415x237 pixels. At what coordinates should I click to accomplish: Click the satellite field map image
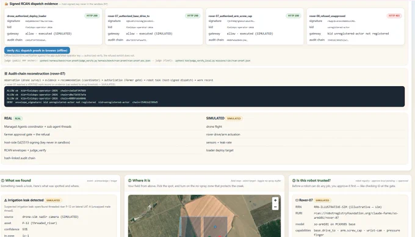(x=204, y=216)
